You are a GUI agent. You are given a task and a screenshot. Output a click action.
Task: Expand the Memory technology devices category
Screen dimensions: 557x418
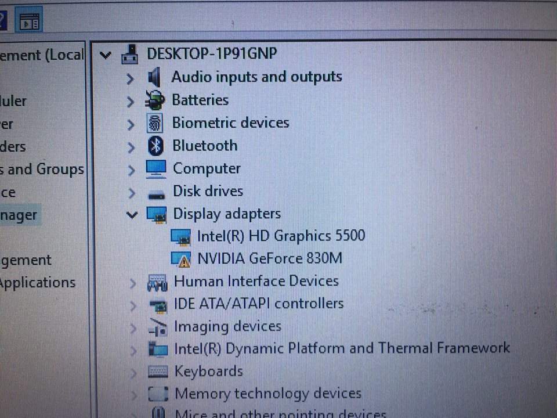click(x=134, y=395)
